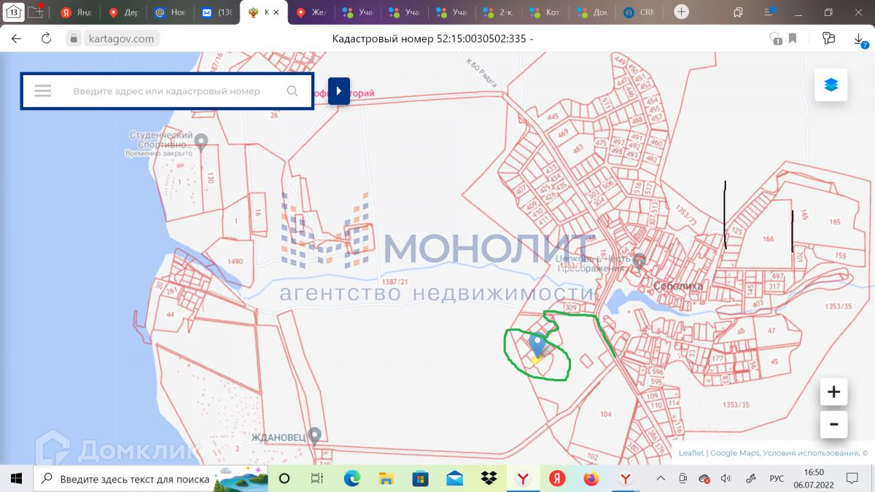Open the tab groups folder icon
Viewport: 875px width, 492px height.
[36, 11]
